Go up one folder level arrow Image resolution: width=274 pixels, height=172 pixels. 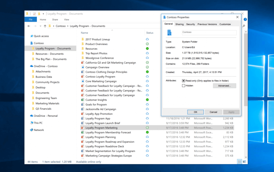(45, 26)
